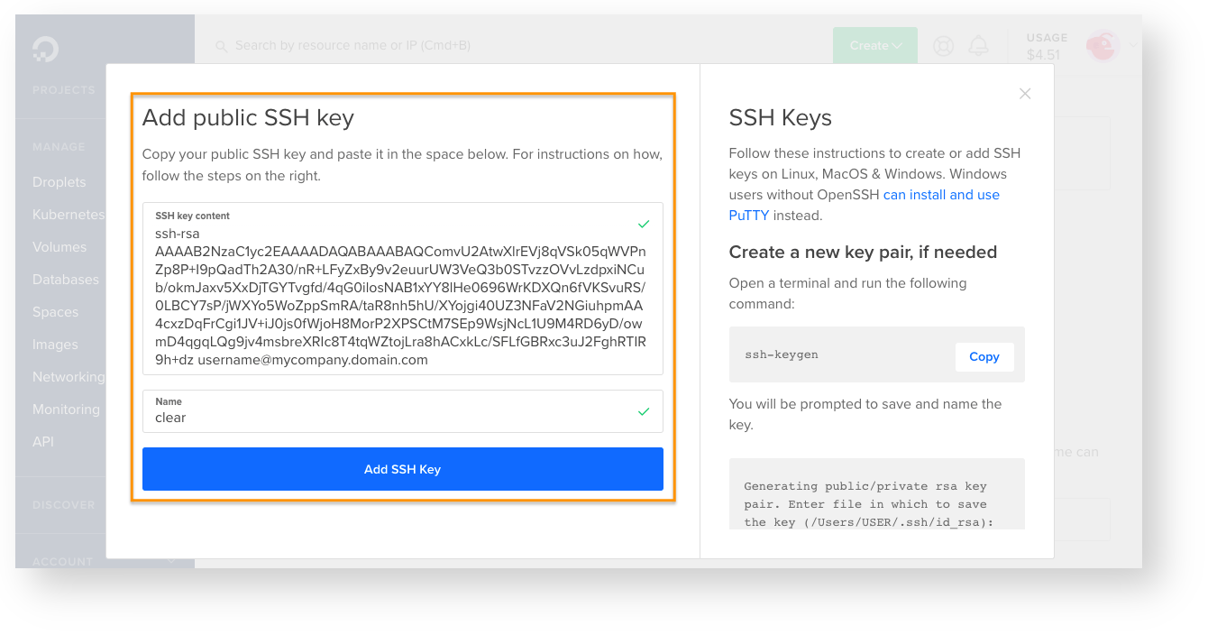
Task: Click the DigitalOcean logo icon
Action: (x=45, y=49)
